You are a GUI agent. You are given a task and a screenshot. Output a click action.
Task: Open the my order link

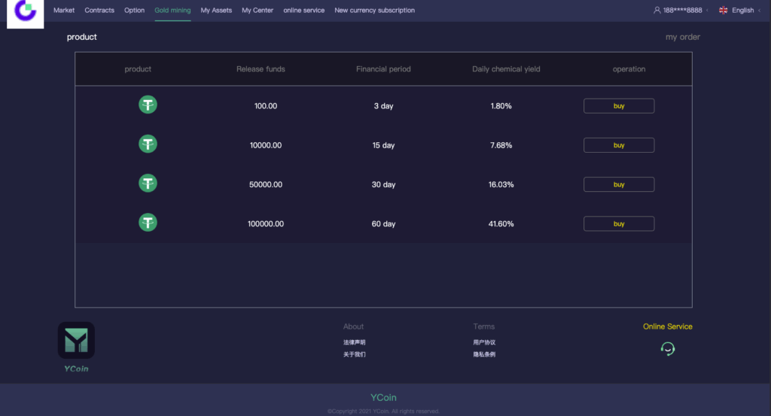[x=682, y=37]
